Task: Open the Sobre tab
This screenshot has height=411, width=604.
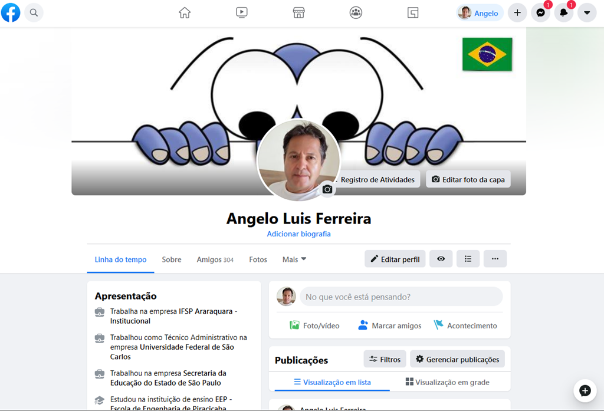Action: point(172,259)
